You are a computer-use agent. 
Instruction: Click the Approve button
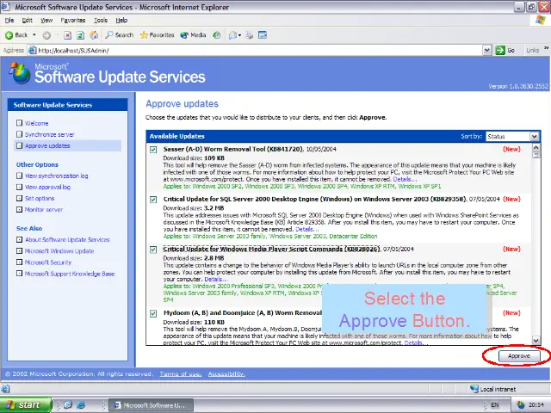[519, 355]
